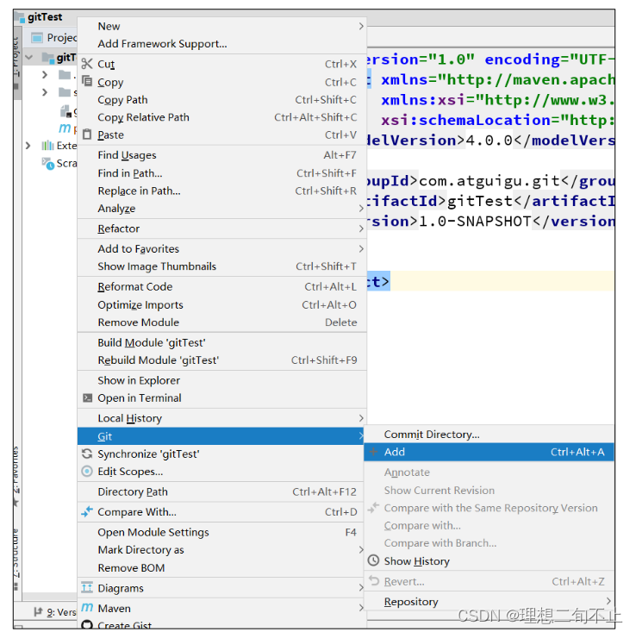Image resolution: width=636 pixels, height=632 pixels.
Task: Click the gitTest module folder icon
Action: pos(48,58)
